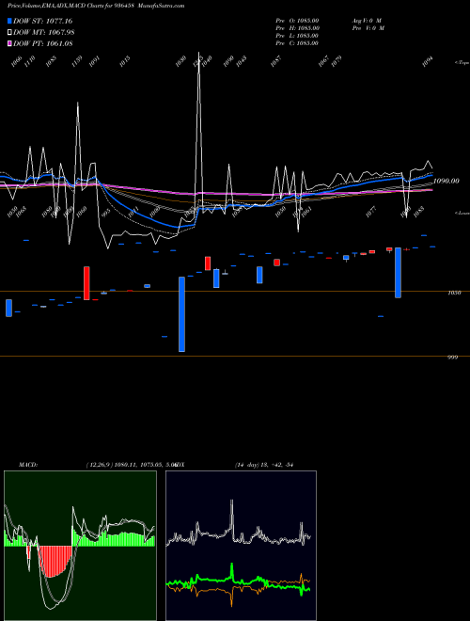The width and height of the screenshot is (470, 621).
Task: Click the magenta DOW PT legend swatch
Action: (x=9, y=43)
